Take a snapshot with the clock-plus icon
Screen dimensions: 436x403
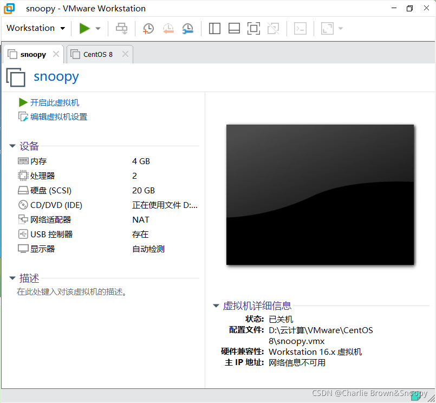coord(148,28)
